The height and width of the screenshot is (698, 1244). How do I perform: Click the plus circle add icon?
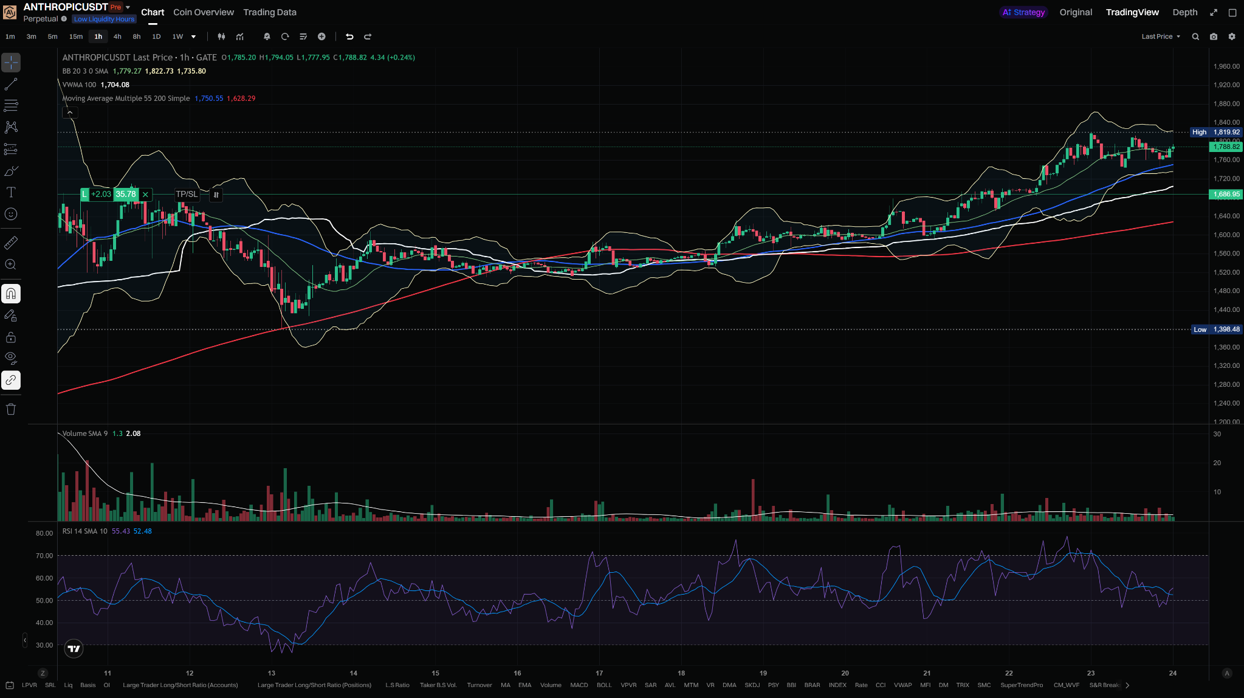321,36
